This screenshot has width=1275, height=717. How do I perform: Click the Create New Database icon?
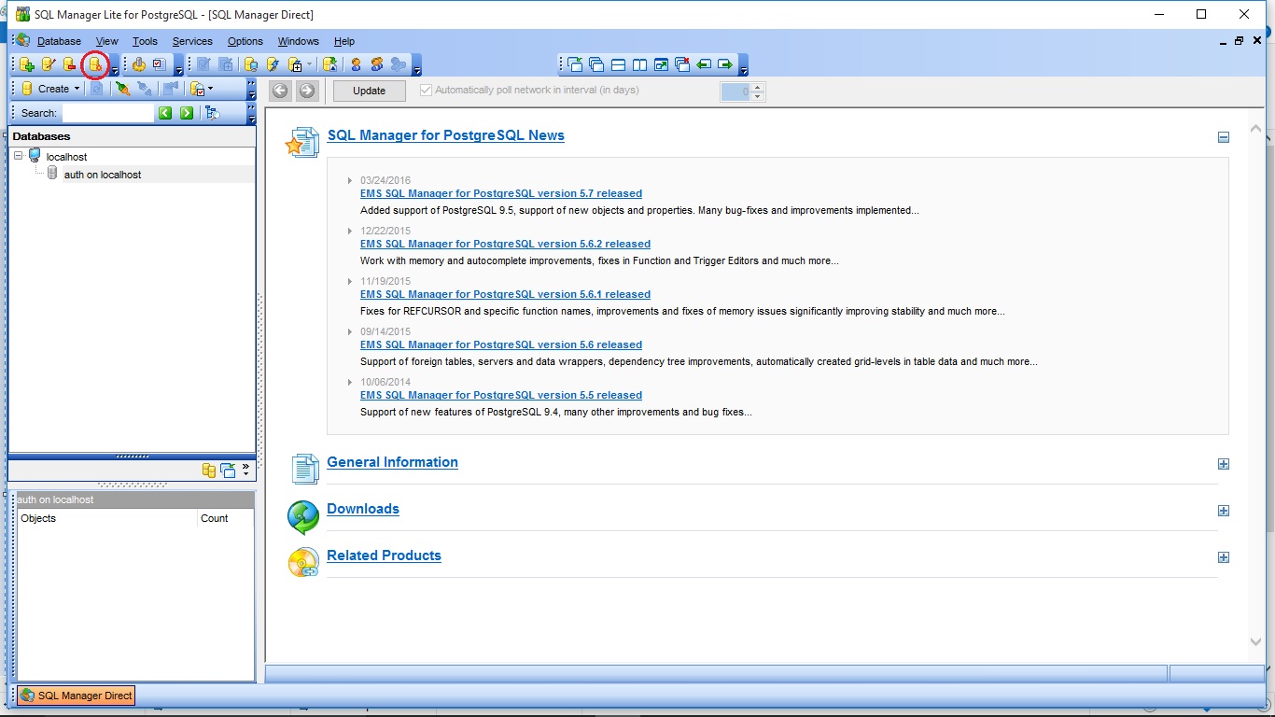[x=27, y=64]
